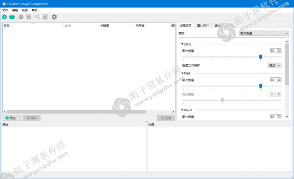294x179 pixels.
Task: Click the 添加... button below the file list
Action: 11,118
